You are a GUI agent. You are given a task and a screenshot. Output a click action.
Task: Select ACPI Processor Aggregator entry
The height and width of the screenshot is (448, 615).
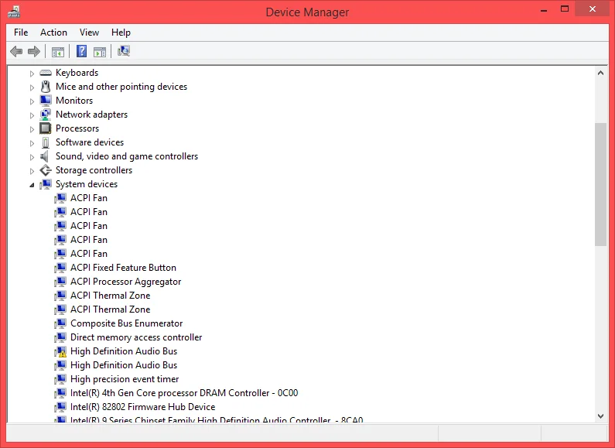coord(125,282)
